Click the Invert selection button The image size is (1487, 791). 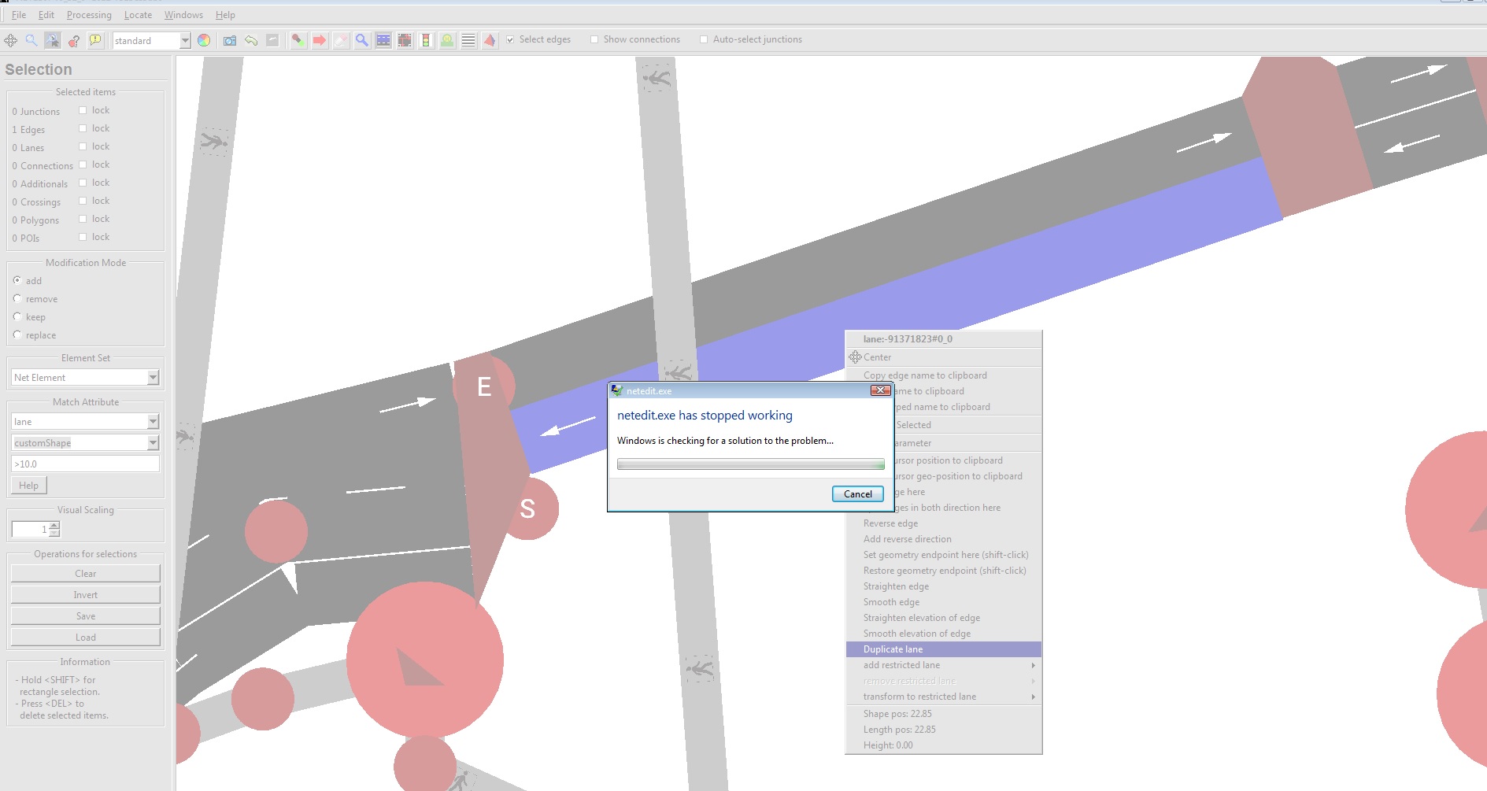86,595
